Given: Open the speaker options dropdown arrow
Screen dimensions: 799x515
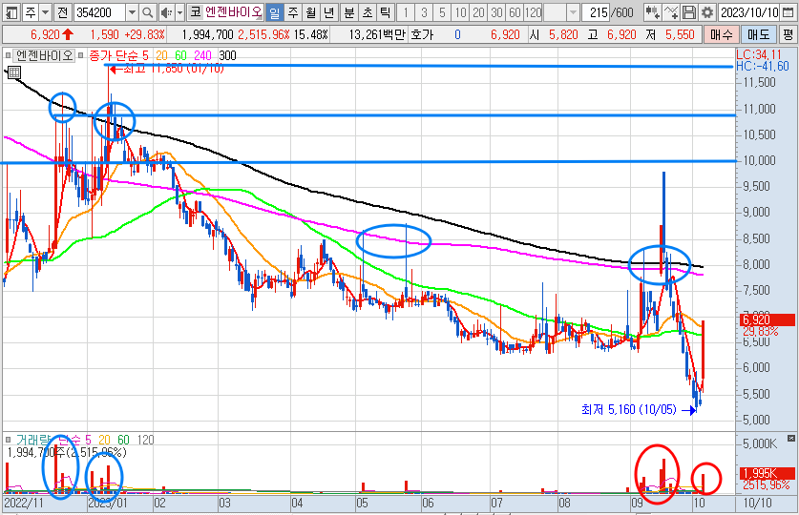Looking at the screenshot, I should tap(179, 12).
